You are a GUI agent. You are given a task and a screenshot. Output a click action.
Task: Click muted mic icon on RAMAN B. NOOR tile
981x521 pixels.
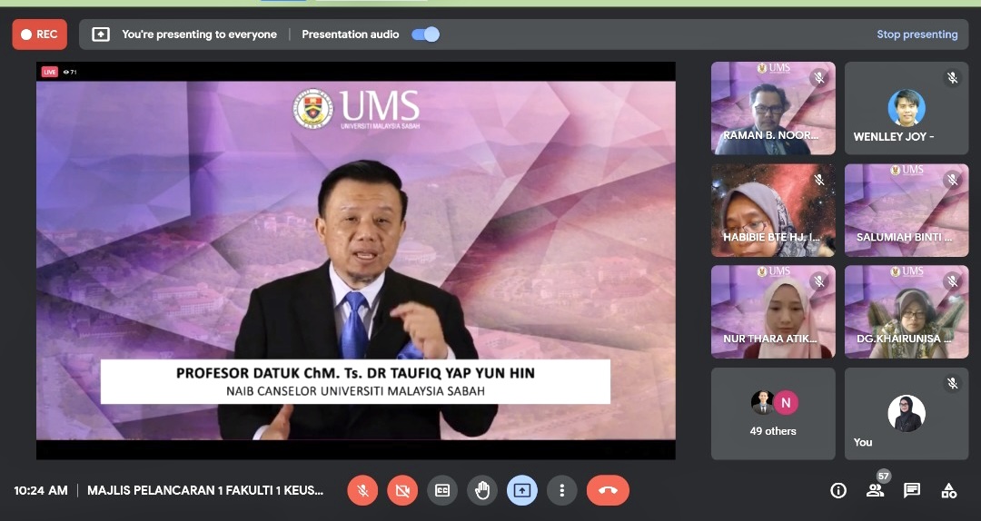819,77
